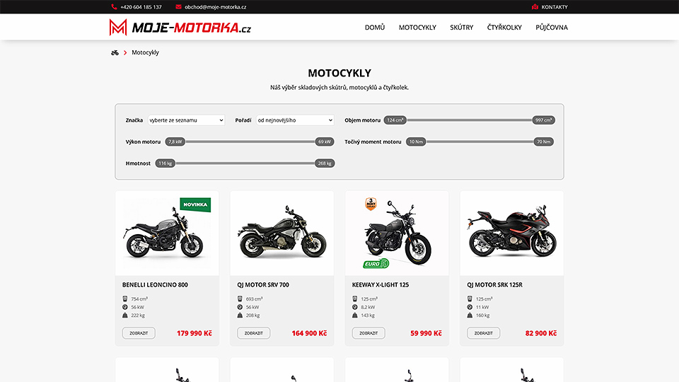The height and width of the screenshot is (382, 679).
Task: Click Zobrazit for QJ Motor SRK 125R
Action: coord(483,333)
